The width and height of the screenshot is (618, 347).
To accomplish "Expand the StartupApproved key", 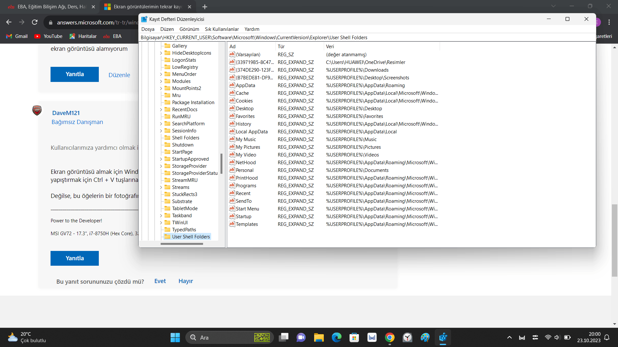I will (161, 159).
